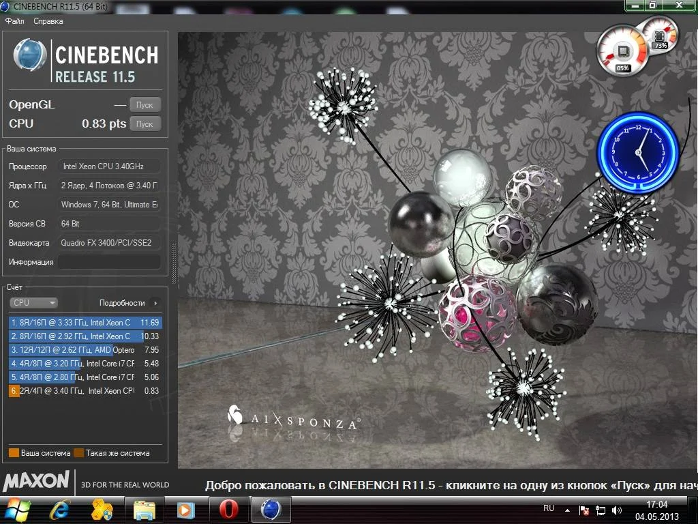This screenshot has height=524, width=698.
Task: Launch Internet Explorer from the taskbar
Action: [60, 510]
